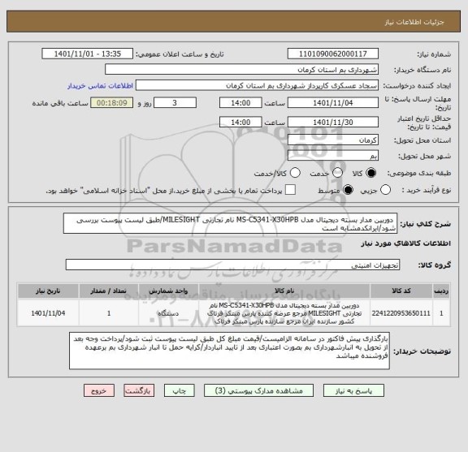The image size is (468, 452).
Task: Click the ردیف column header
Action: point(441,291)
